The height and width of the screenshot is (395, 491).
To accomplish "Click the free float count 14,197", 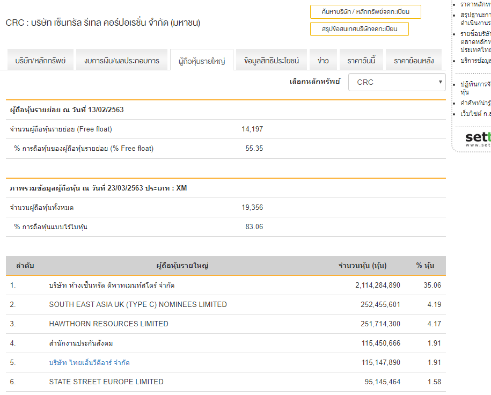I will [x=252, y=129].
